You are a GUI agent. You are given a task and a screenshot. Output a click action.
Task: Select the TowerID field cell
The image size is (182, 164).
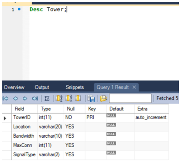[25, 118]
